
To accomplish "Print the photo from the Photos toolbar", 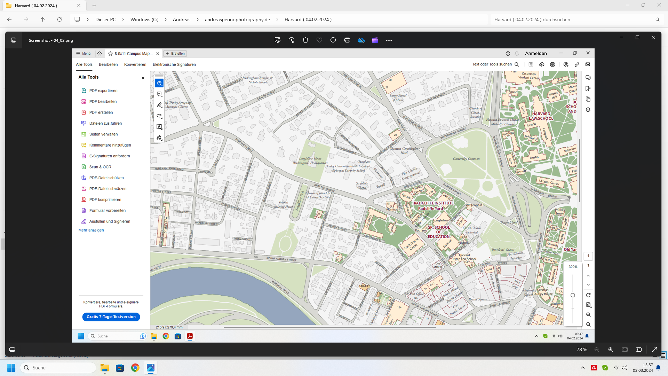I will point(347,40).
